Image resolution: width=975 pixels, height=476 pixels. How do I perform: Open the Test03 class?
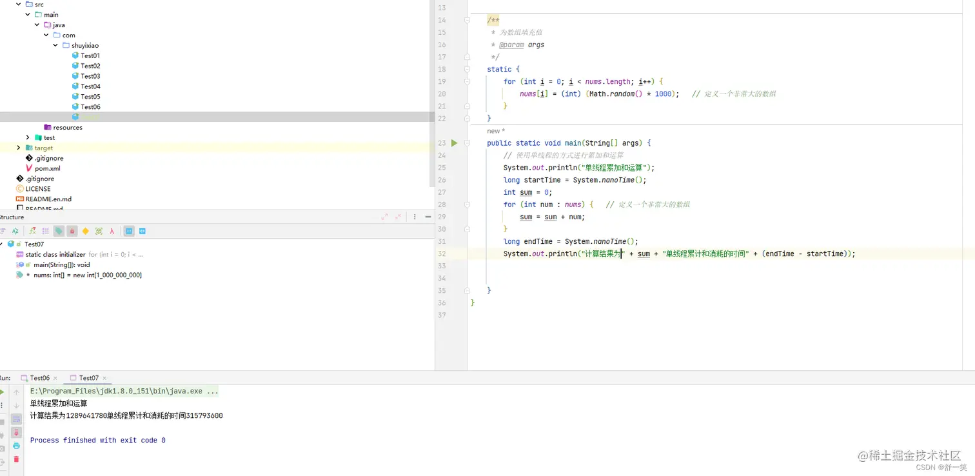tap(90, 76)
